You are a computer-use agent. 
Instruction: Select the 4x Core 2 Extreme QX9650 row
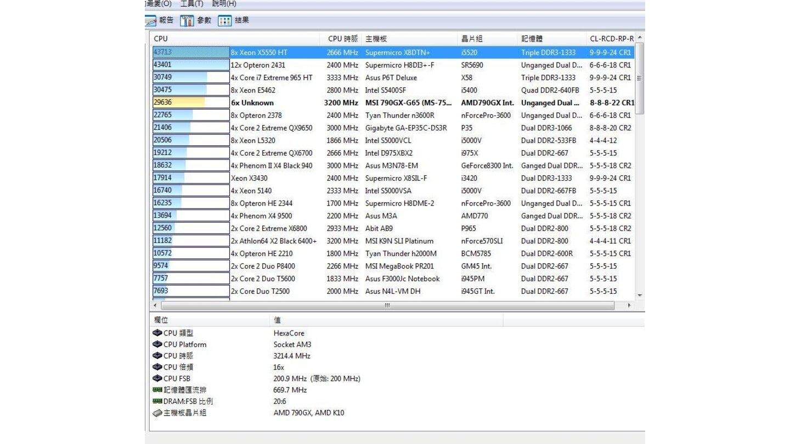point(393,128)
